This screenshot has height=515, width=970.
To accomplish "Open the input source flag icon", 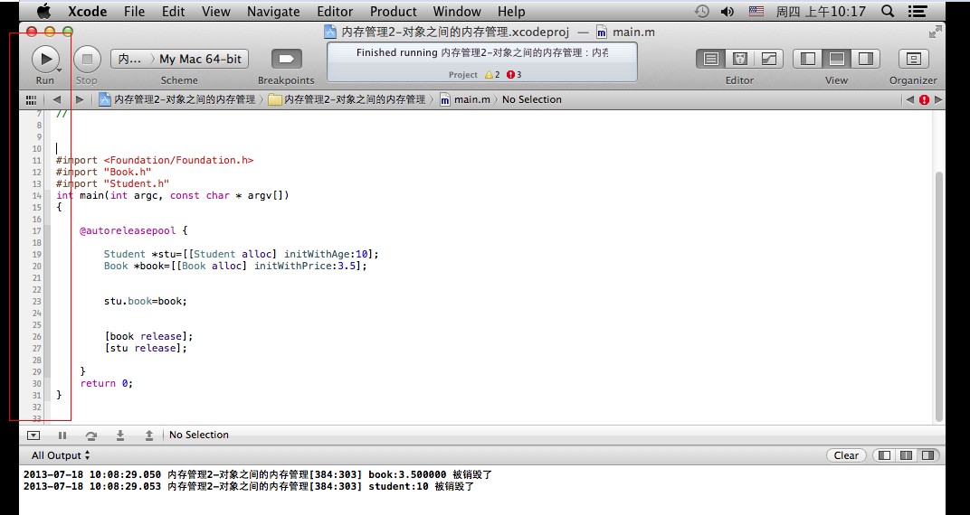I will coord(756,11).
